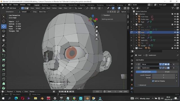The width and height of the screenshot is (180, 101).
Task: Open the Modifier properties wrench tab
Action: 132,88
